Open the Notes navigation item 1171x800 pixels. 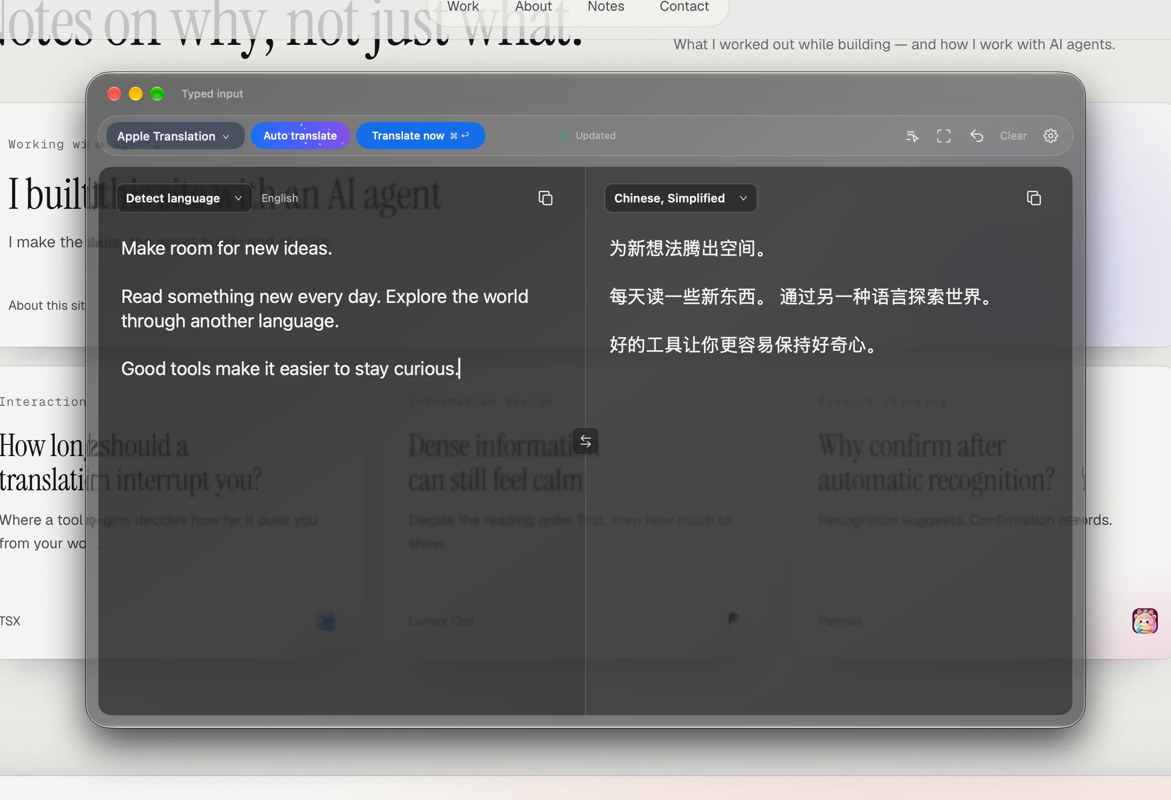(x=606, y=6)
